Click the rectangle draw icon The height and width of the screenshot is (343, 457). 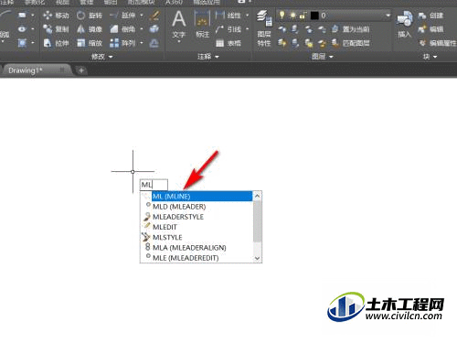tap(22, 16)
